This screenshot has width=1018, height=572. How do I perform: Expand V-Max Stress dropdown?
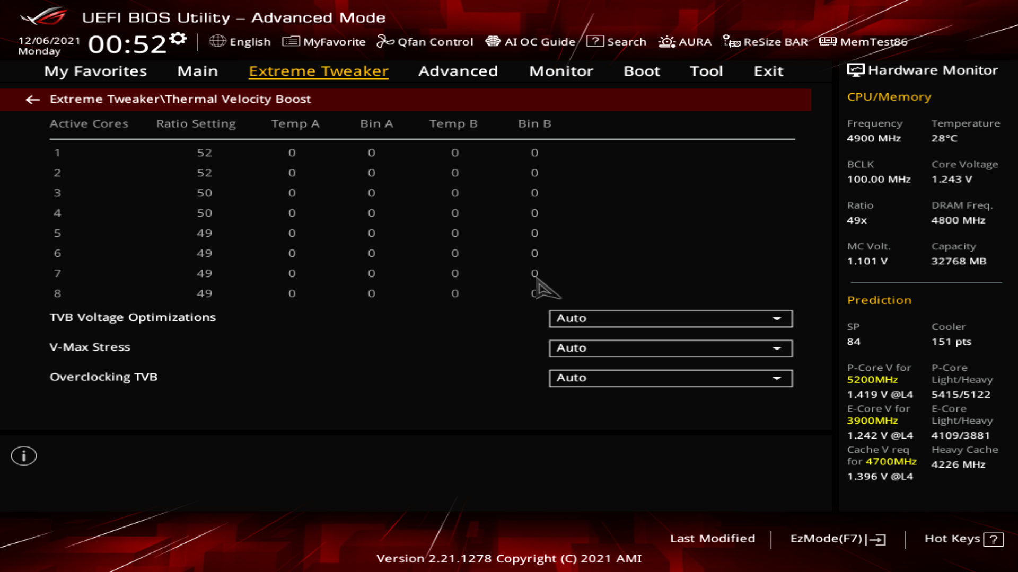[671, 348]
